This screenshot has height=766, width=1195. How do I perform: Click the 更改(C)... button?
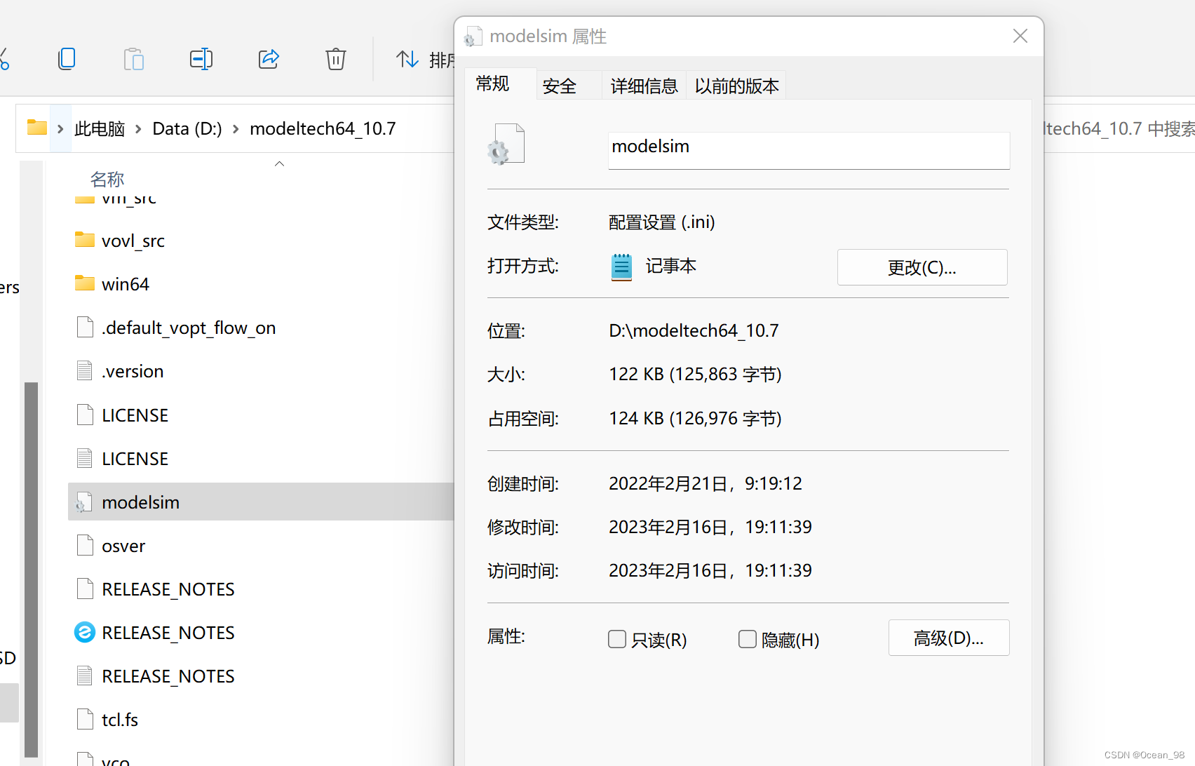tap(922, 267)
